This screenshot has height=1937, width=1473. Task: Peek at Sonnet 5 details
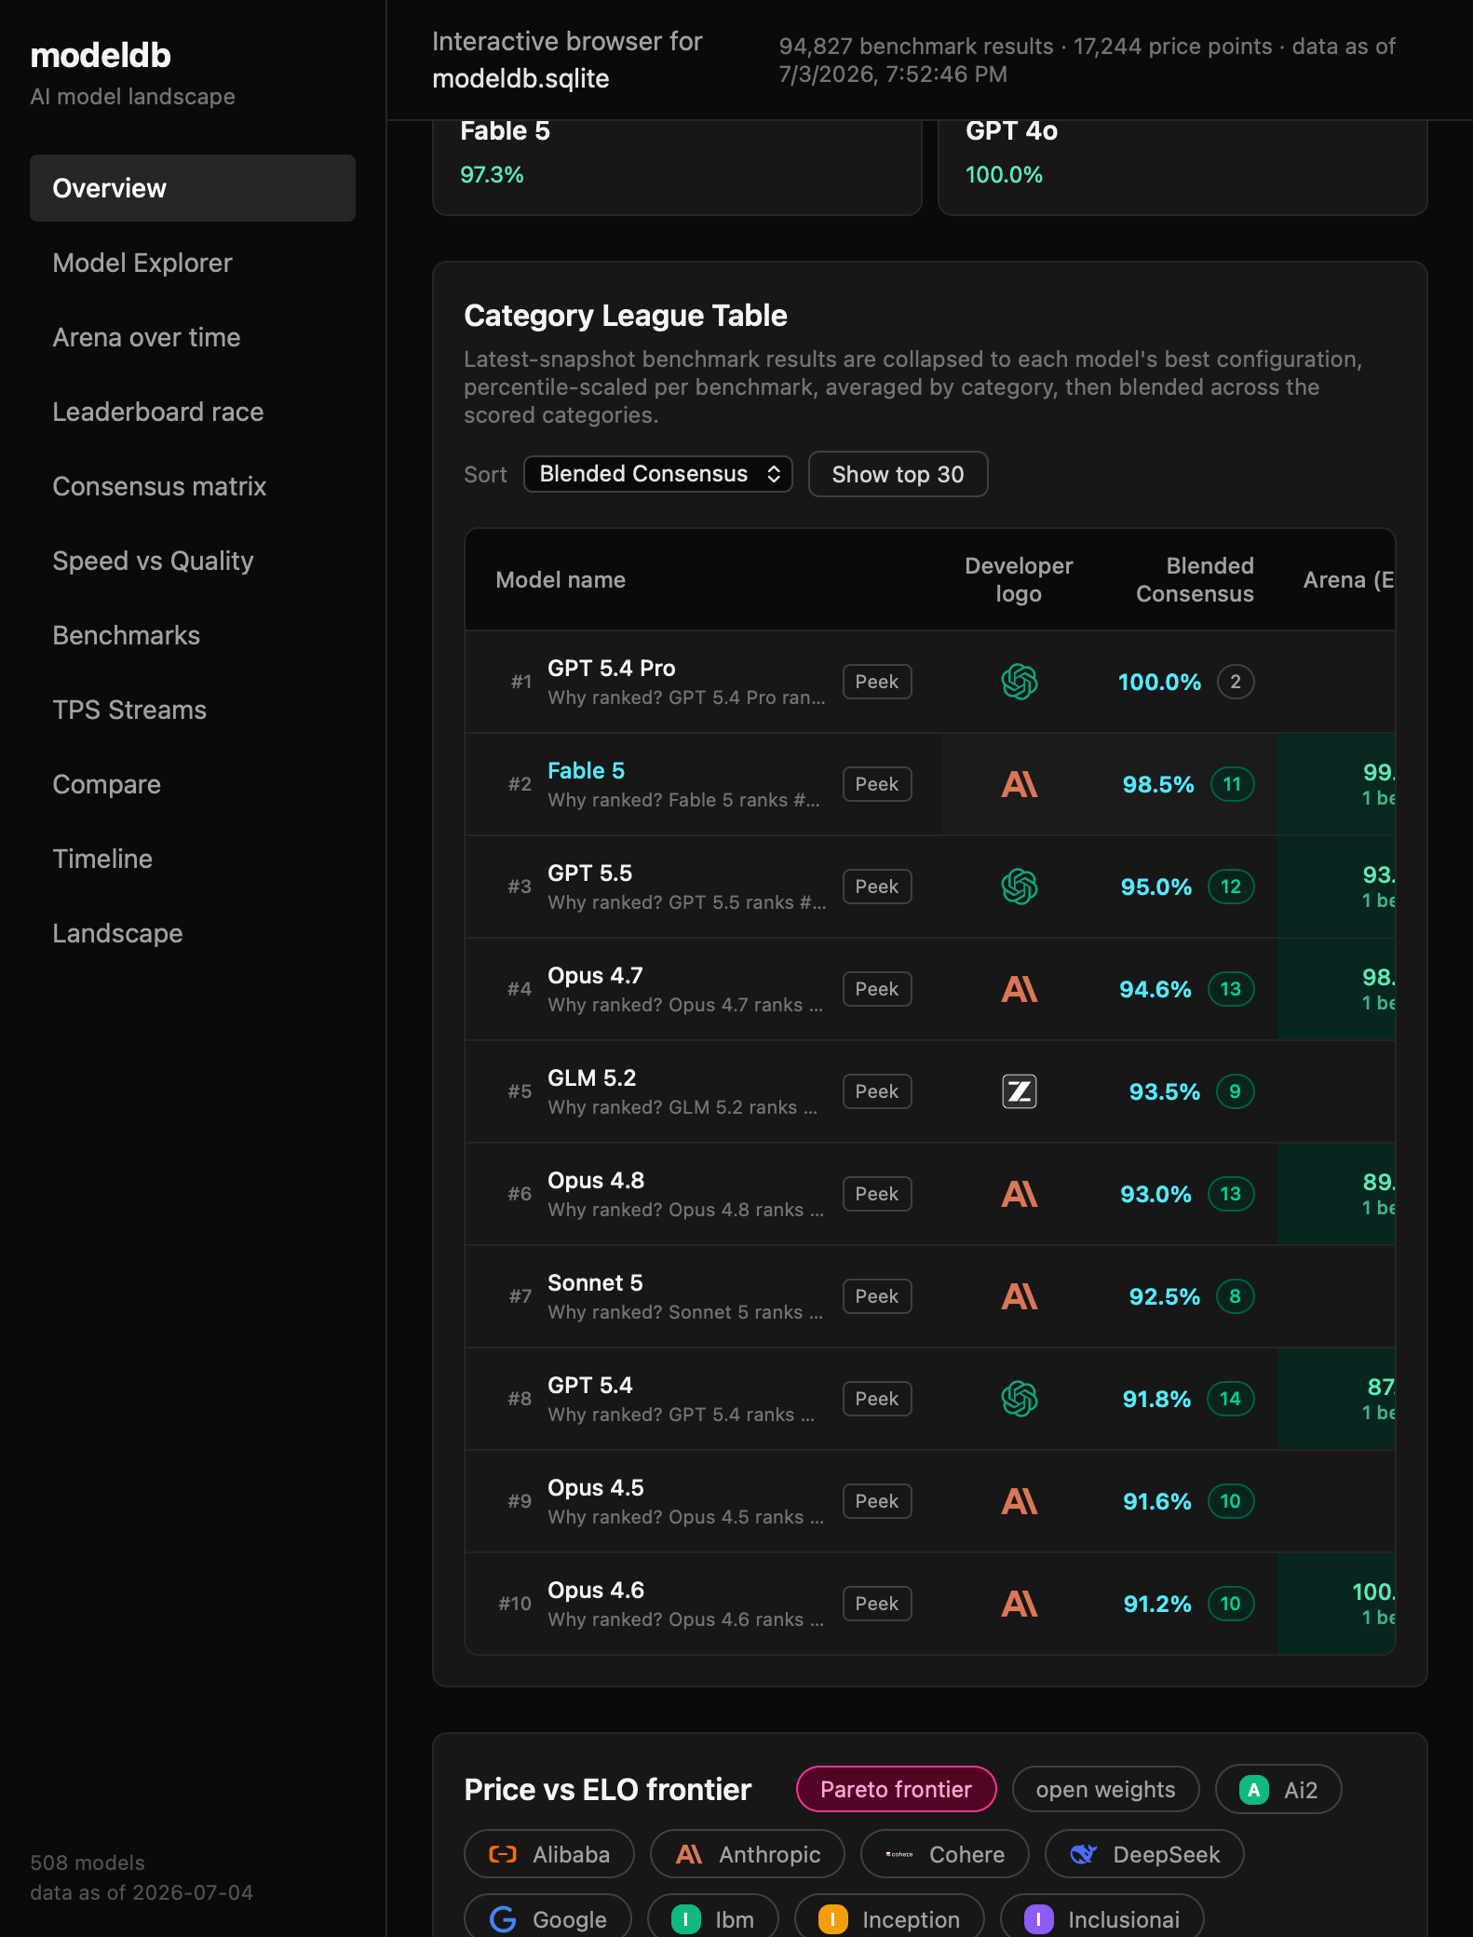[x=877, y=1296]
